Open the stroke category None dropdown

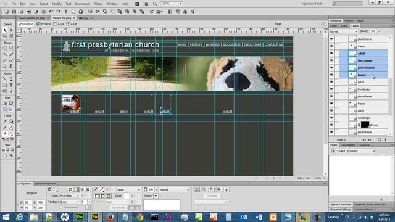click(x=128, y=189)
